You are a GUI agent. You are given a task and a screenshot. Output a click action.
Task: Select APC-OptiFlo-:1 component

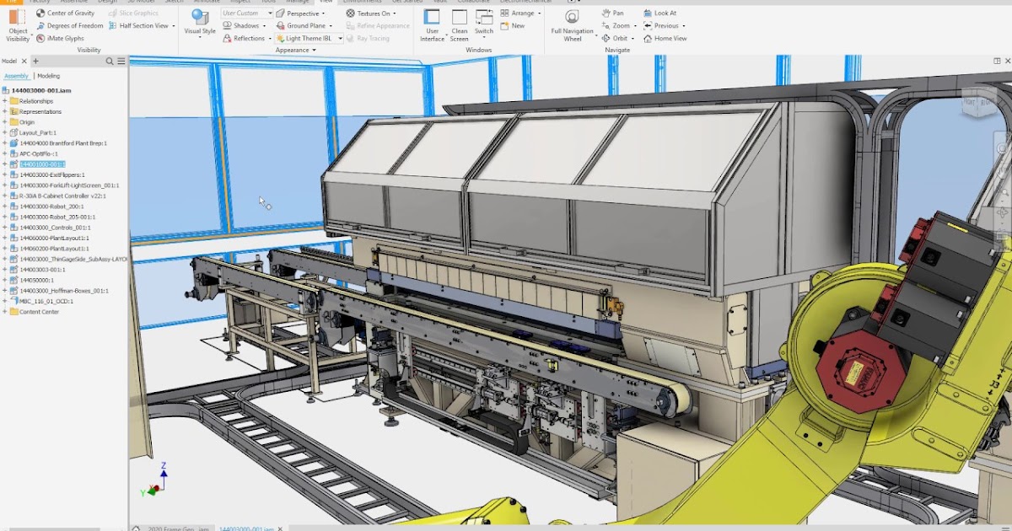tap(39, 154)
